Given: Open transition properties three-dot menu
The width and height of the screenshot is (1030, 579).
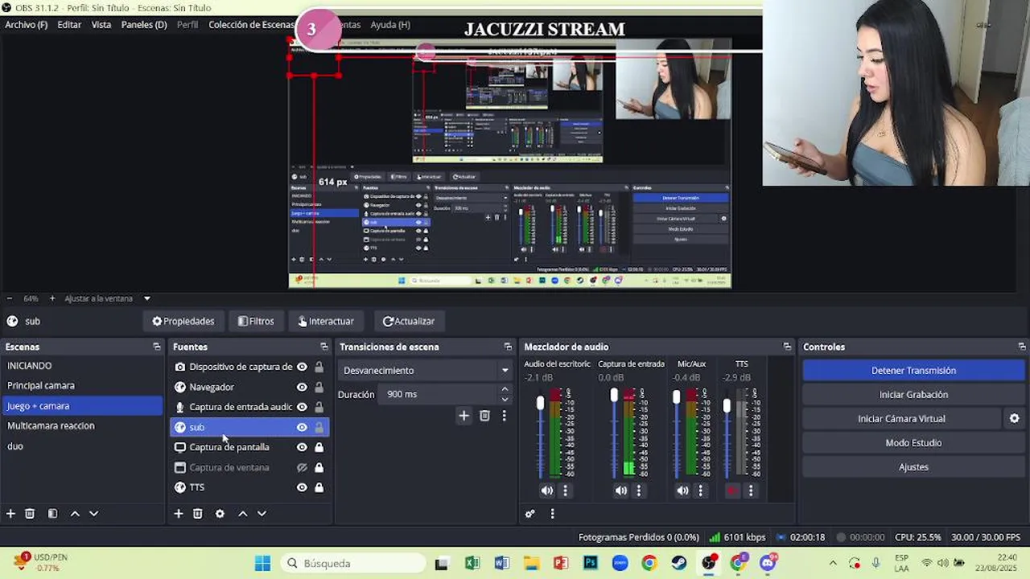Looking at the screenshot, I should point(504,416).
